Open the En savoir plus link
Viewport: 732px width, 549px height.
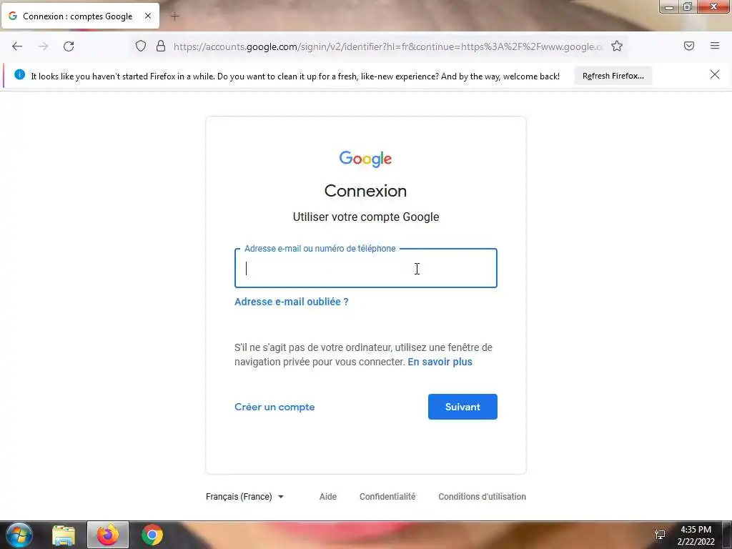pos(440,362)
